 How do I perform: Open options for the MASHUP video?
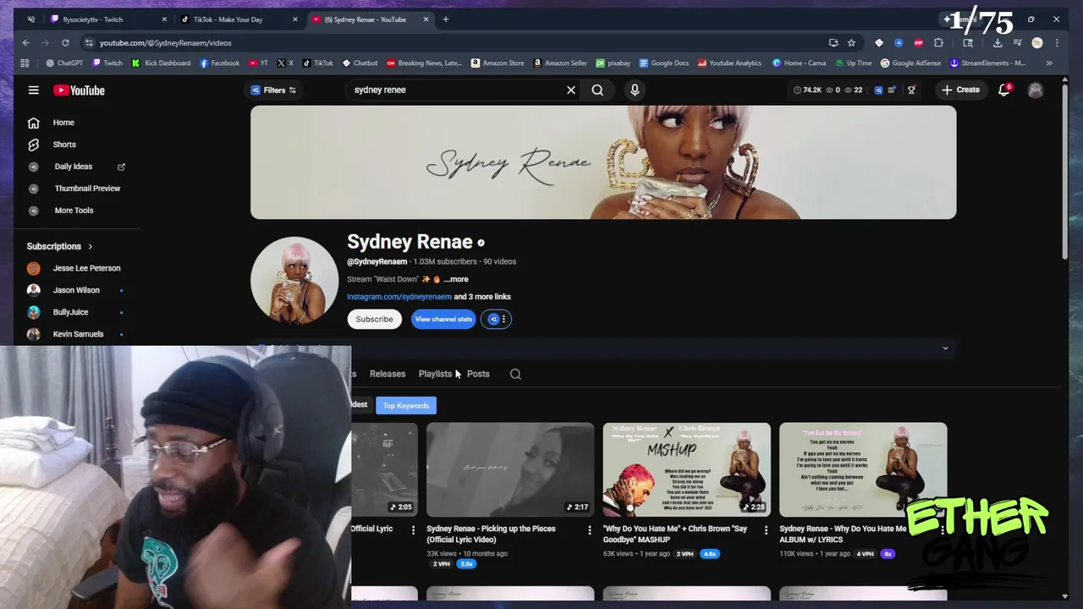pos(766,530)
